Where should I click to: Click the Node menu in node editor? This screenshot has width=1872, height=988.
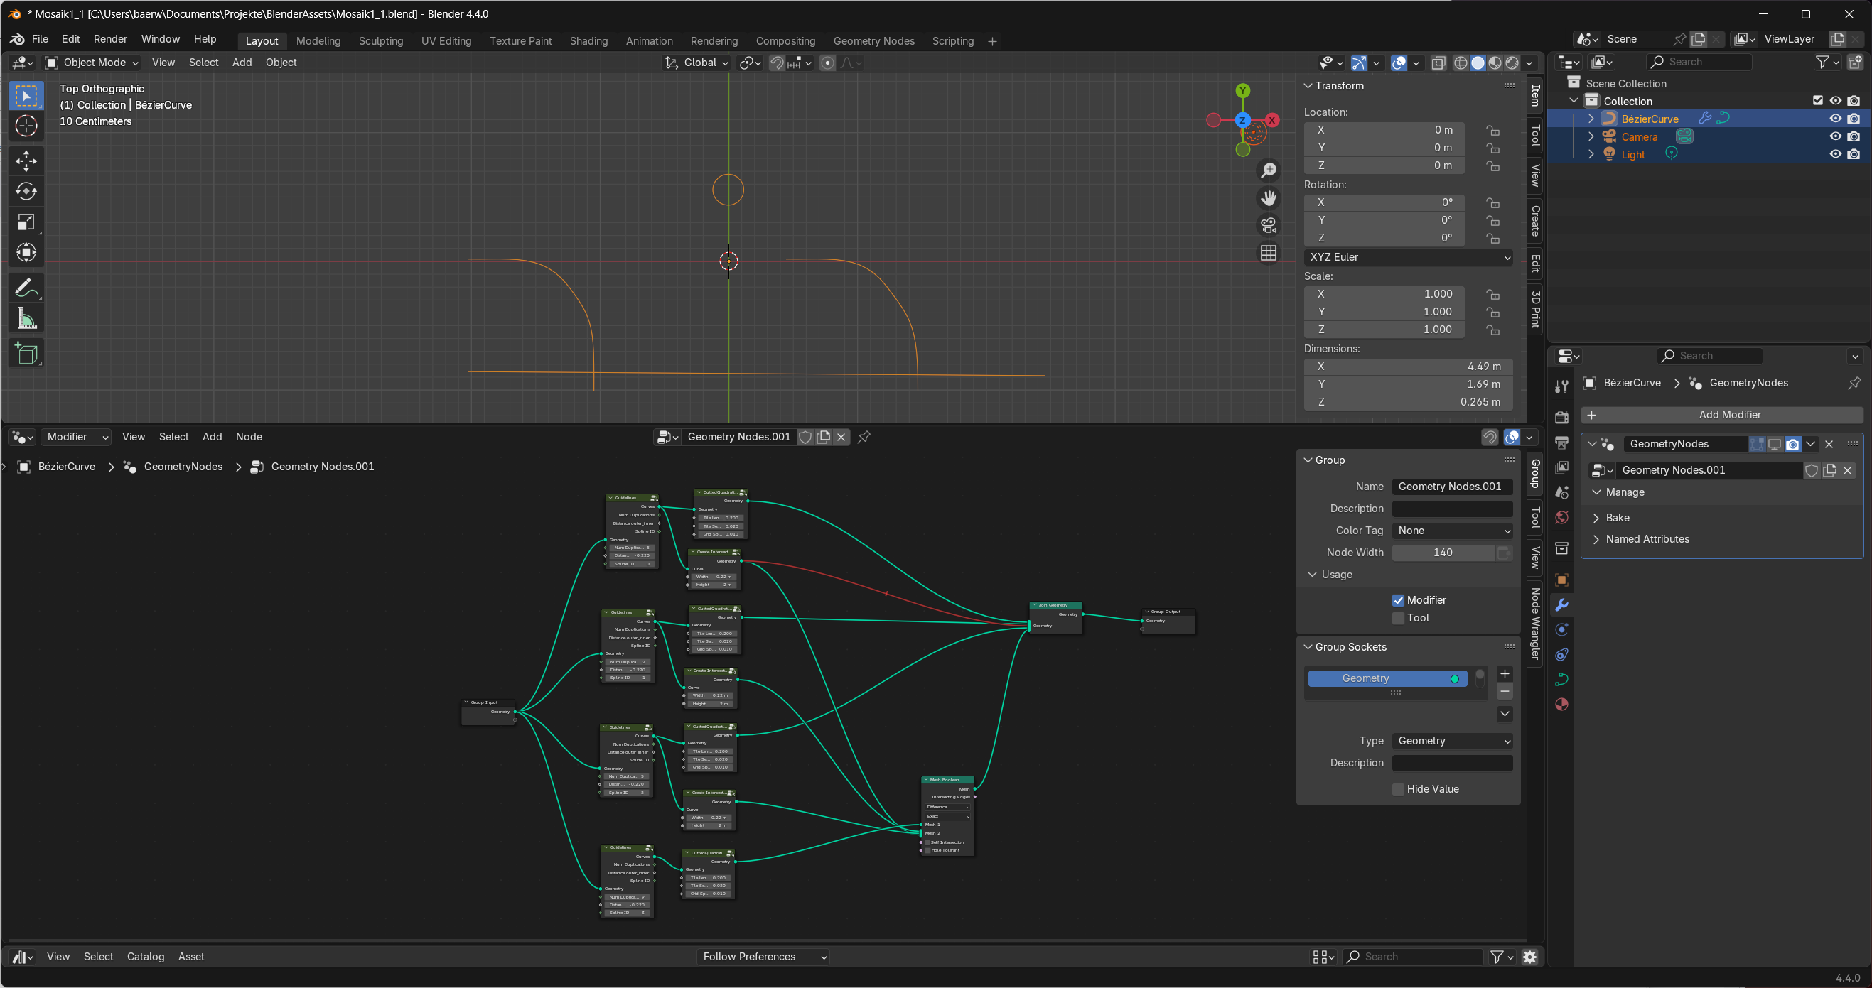pos(249,437)
